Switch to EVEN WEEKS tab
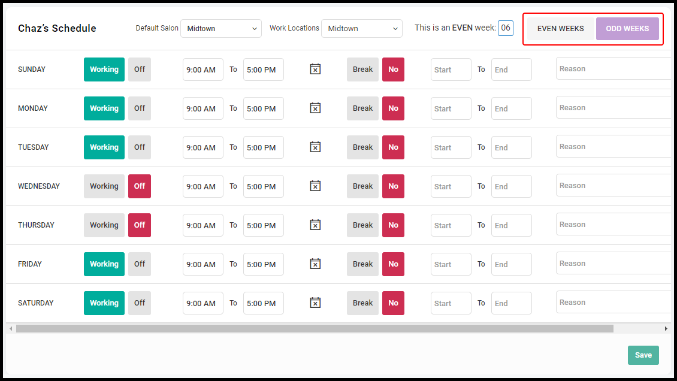 560,29
